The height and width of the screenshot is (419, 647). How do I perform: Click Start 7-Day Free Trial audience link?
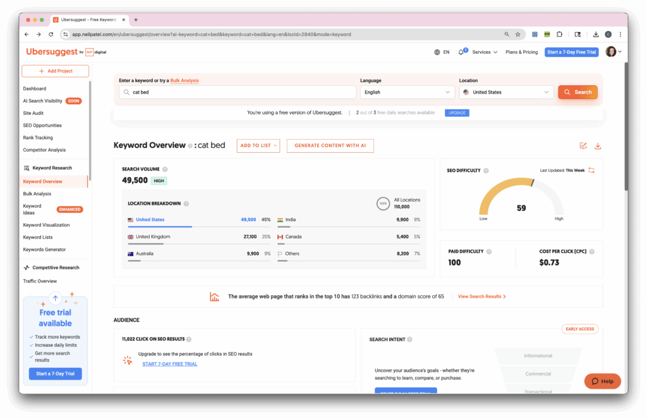click(169, 364)
